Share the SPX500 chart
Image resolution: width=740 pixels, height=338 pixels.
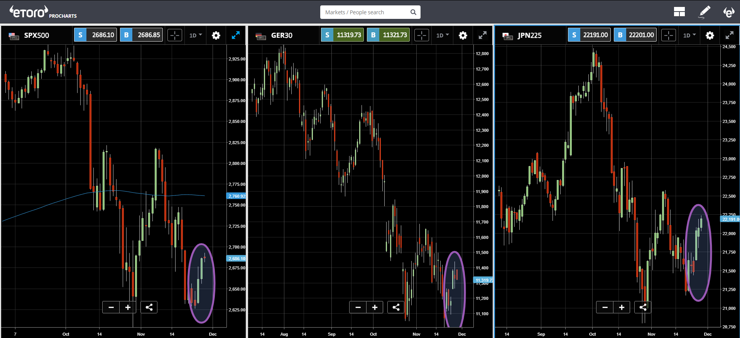click(x=149, y=307)
